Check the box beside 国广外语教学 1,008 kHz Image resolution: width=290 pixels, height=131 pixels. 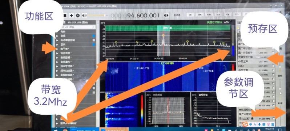pyautogui.click(x=273, y=53)
